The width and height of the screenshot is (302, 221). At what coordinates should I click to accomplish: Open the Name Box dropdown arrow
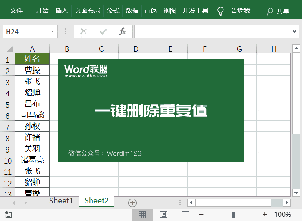(x=53, y=31)
